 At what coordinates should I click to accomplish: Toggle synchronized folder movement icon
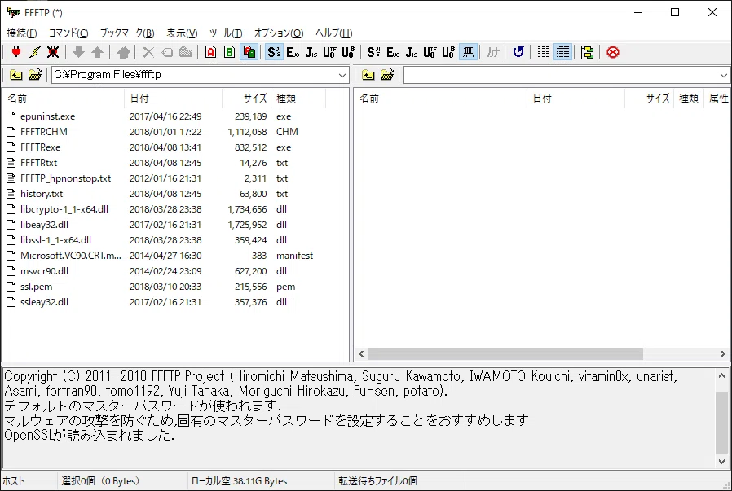[587, 52]
